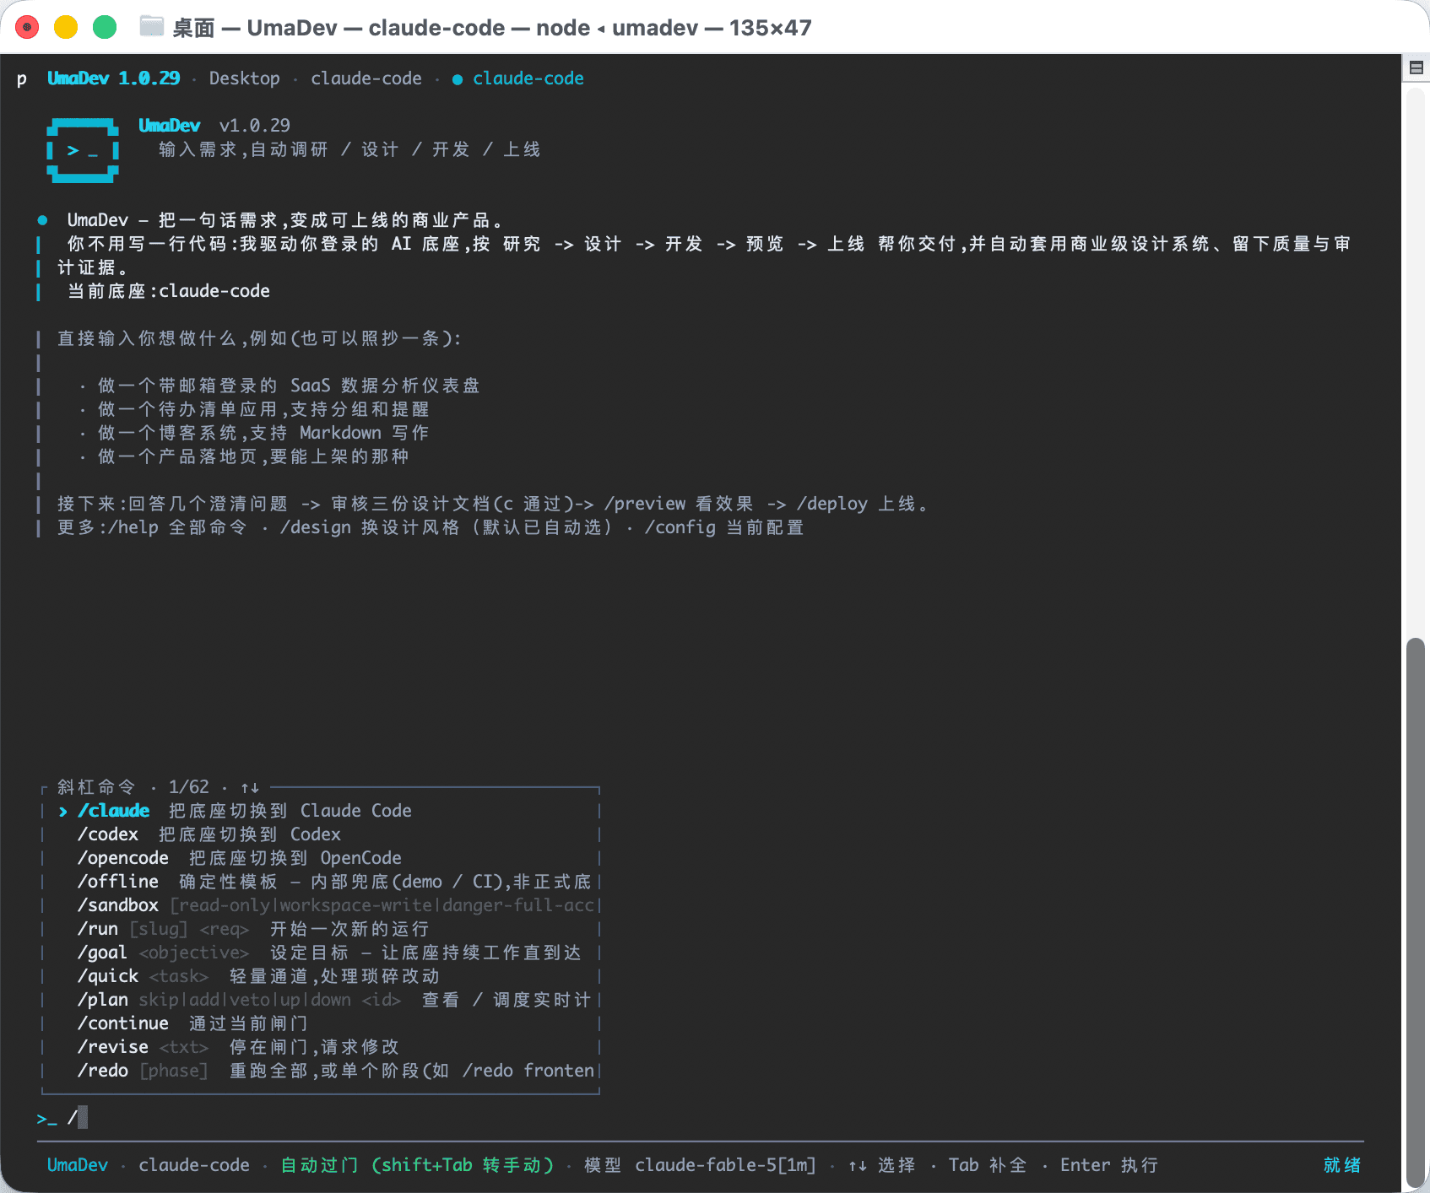This screenshot has width=1430, height=1193.
Task: Click the scrollback marker icon above the scrollbar
Action: (1416, 67)
